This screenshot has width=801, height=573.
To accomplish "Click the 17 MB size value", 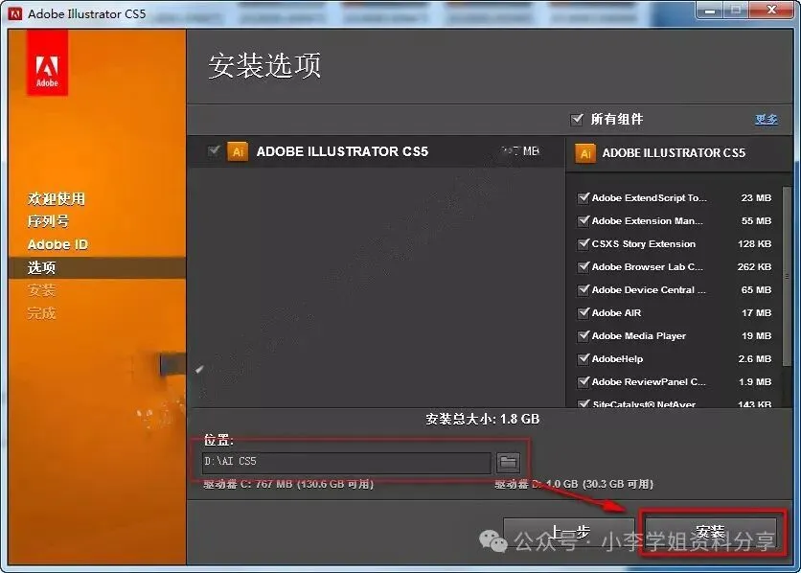I will coord(756,312).
